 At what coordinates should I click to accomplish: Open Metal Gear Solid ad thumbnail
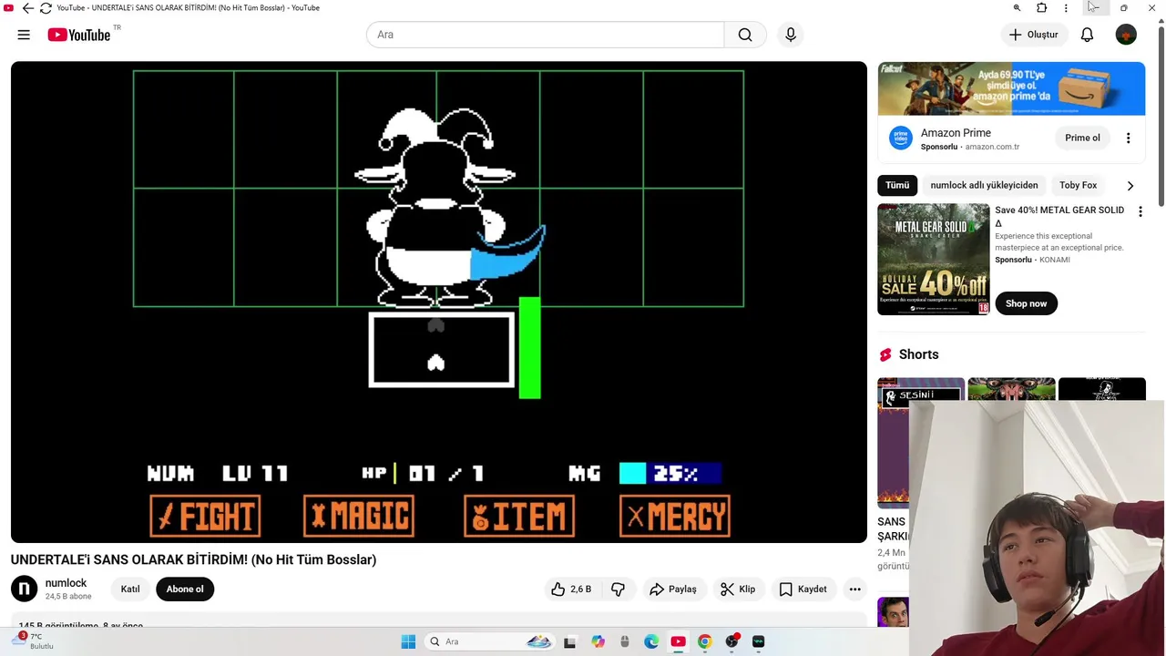933,260
